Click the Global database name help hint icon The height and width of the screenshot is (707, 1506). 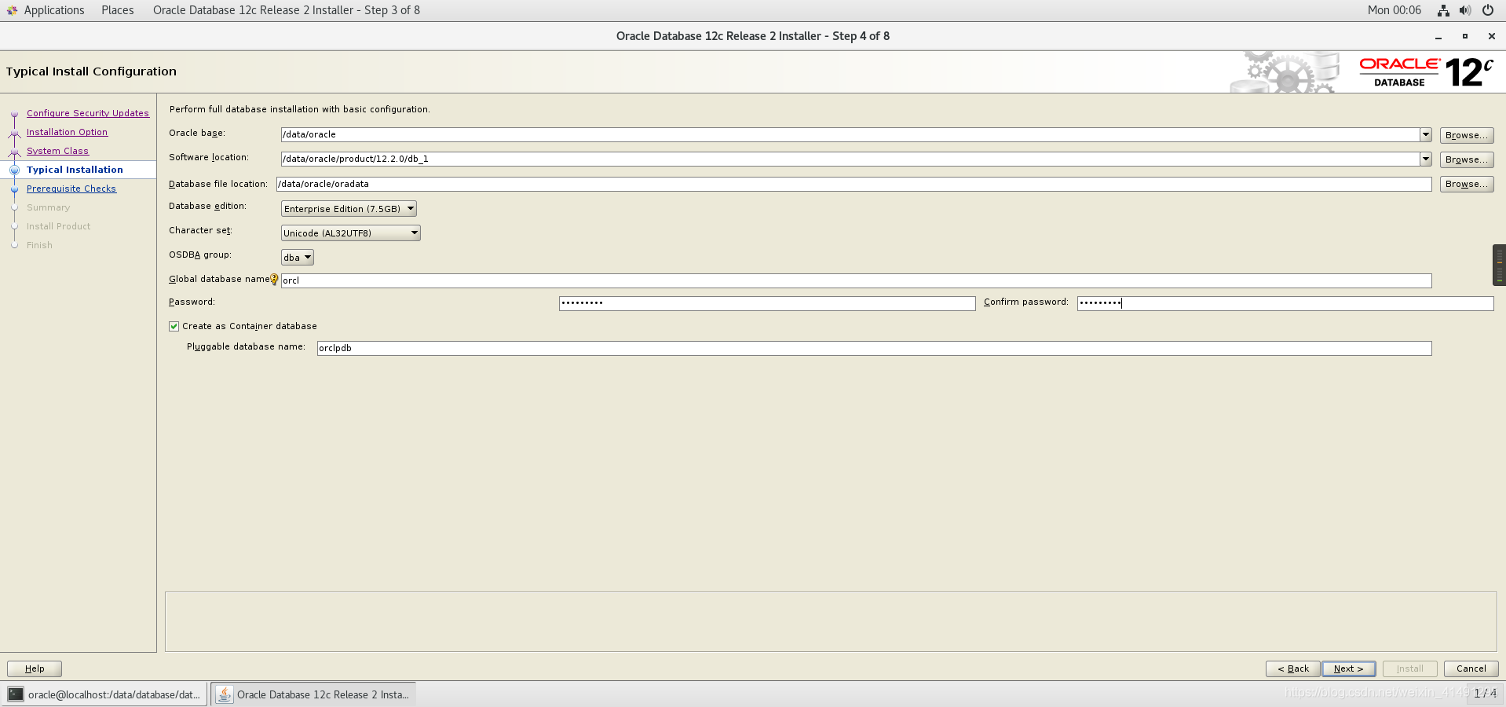[274, 279]
